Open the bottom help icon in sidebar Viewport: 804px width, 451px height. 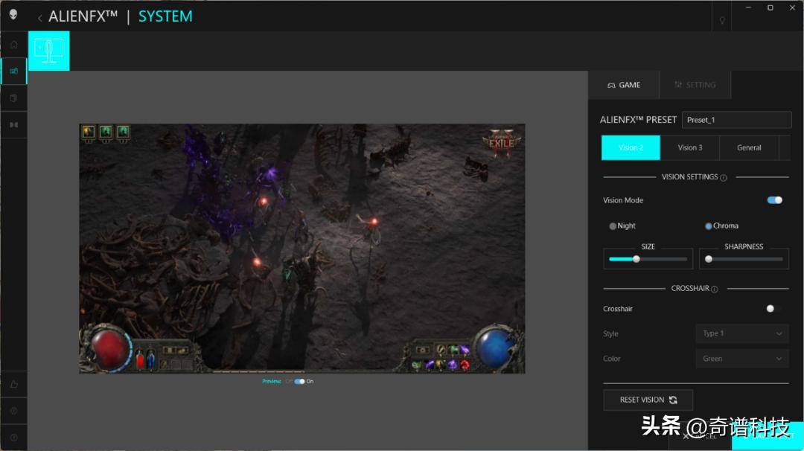click(14, 437)
